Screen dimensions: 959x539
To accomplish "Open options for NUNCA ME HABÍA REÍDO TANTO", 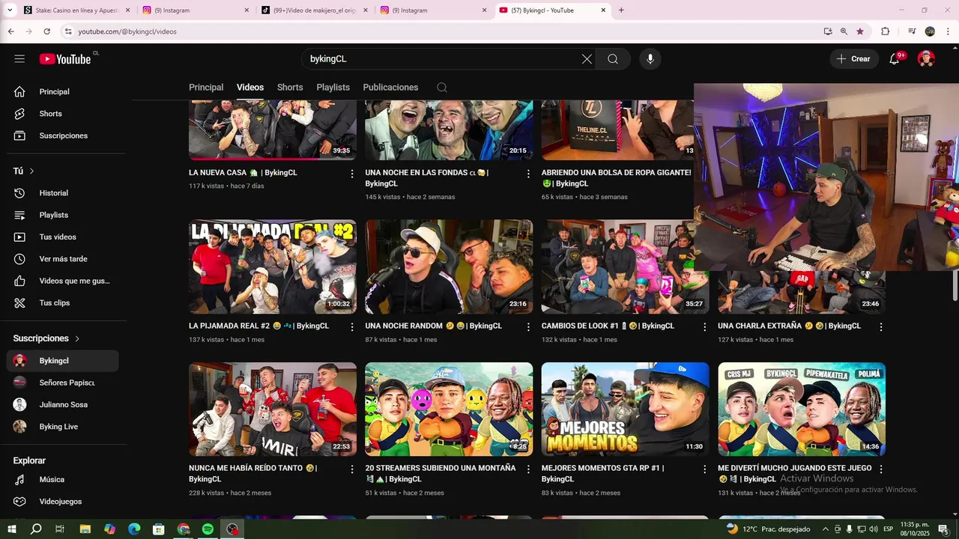I will coord(352,469).
